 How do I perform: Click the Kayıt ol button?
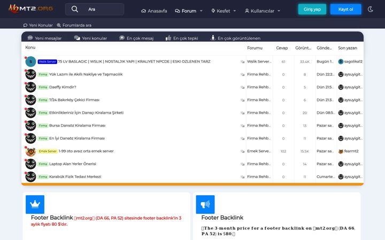346,9
